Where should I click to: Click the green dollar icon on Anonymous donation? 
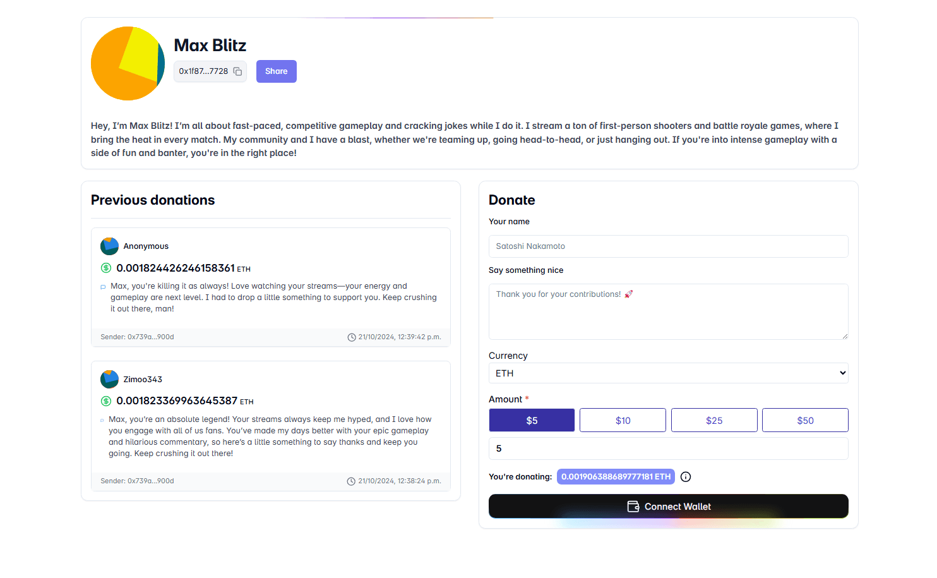point(106,268)
